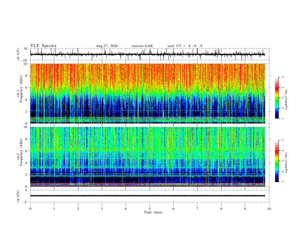Select the ch.1(V) waveform axis label
The width and height of the screenshot is (303, 234).
18,54
